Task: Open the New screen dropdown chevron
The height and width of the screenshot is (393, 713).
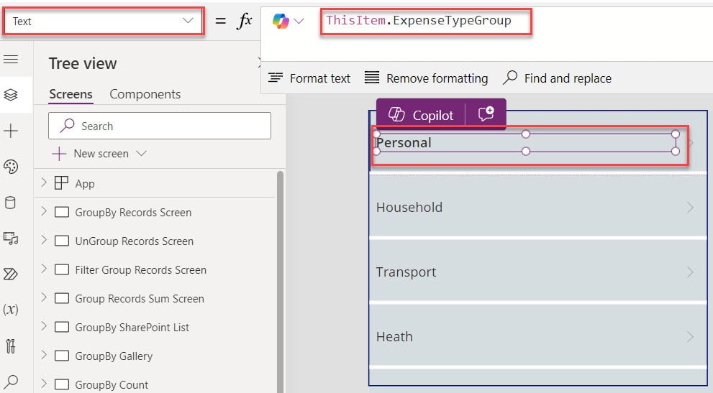Action: [x=142, y=153]
